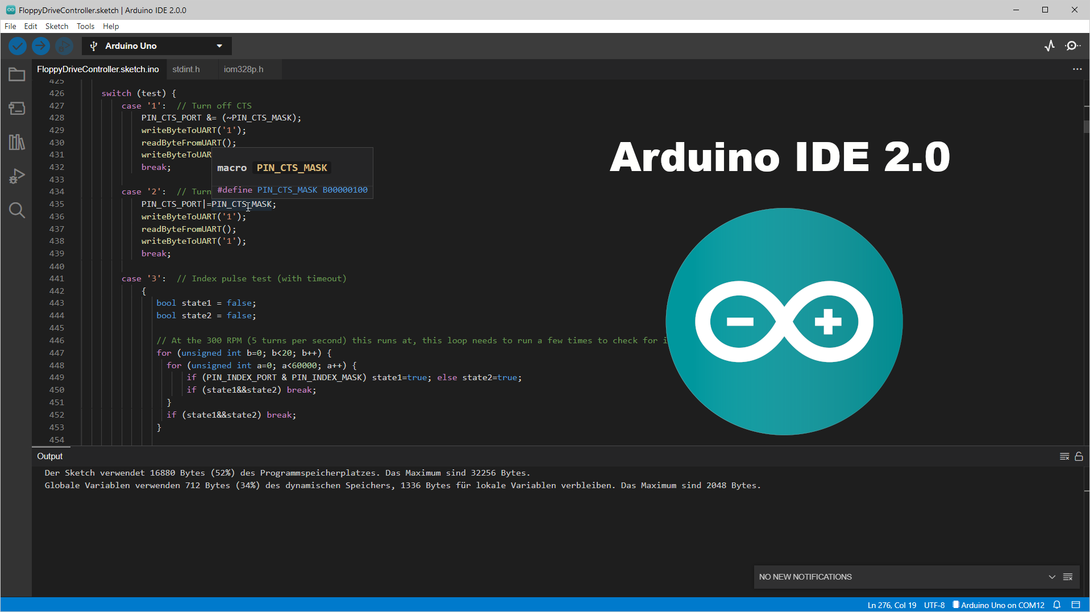The width and height of the screenshot is (1090, 612).
Task: Open the Debug panel in sidebar
Action: (16, 176)
